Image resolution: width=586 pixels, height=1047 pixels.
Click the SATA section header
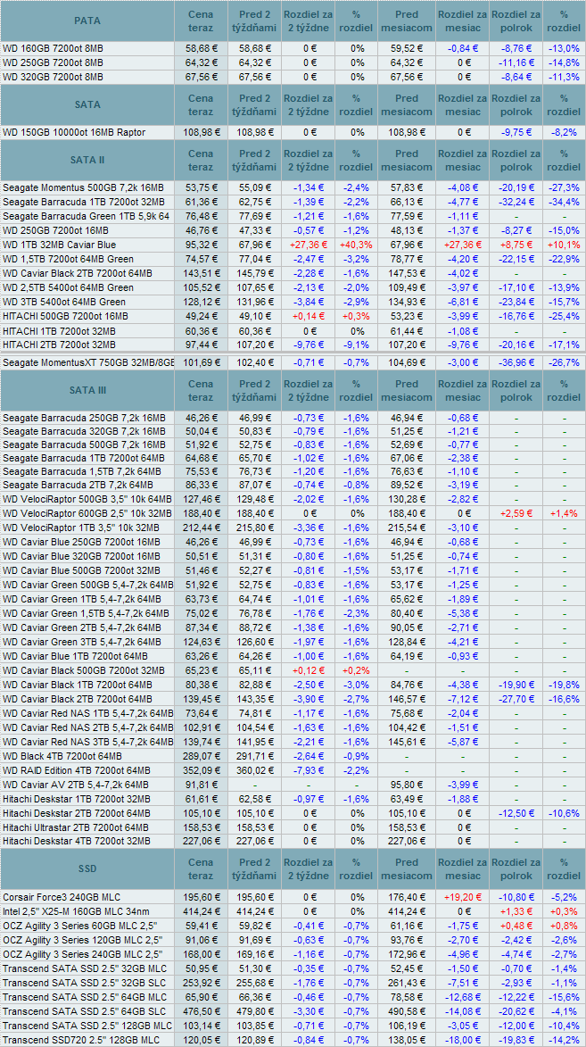coord(87,104)
